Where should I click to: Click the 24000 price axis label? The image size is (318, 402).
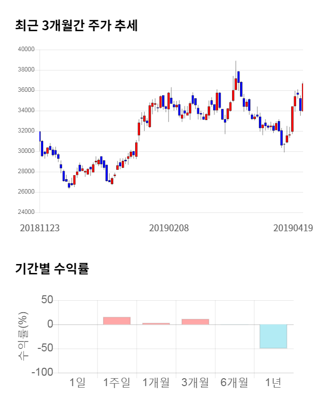point(26,212)
